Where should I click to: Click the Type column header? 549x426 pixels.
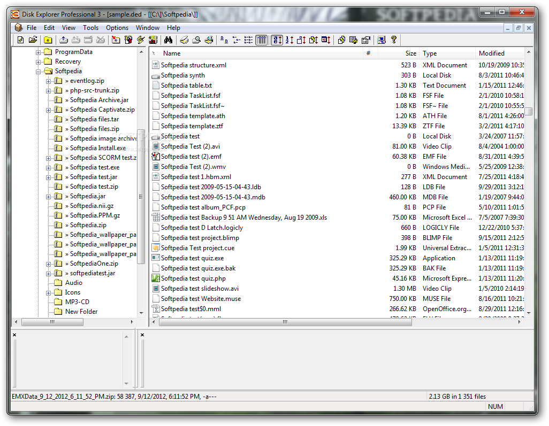click(447, 53)
